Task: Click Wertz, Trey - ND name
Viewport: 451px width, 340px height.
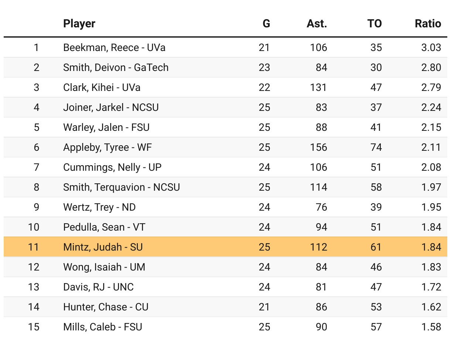Action: point(99,207)
